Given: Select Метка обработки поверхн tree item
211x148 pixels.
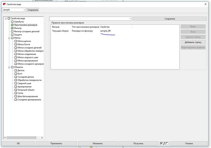Looking at the screenshot, I should (30, 51).
